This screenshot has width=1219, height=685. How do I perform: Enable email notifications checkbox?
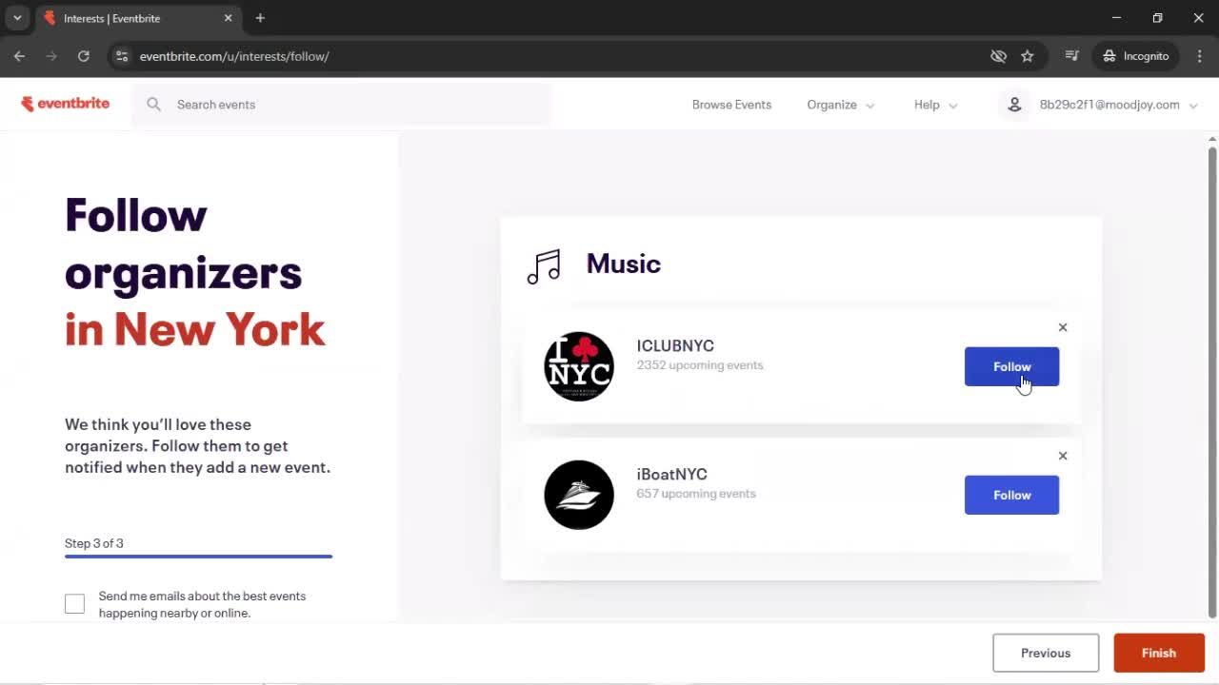point(74,603)
